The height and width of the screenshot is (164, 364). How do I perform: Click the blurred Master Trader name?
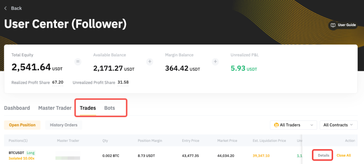pos(68,156)
